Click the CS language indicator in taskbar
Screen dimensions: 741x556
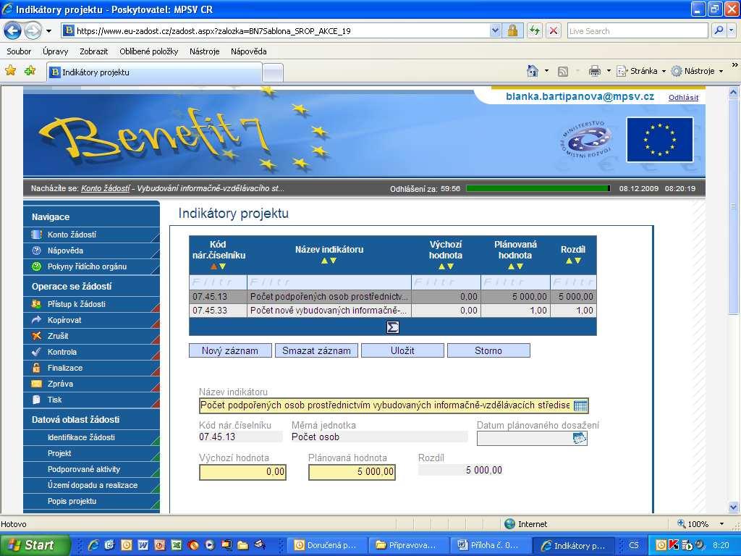634,545
